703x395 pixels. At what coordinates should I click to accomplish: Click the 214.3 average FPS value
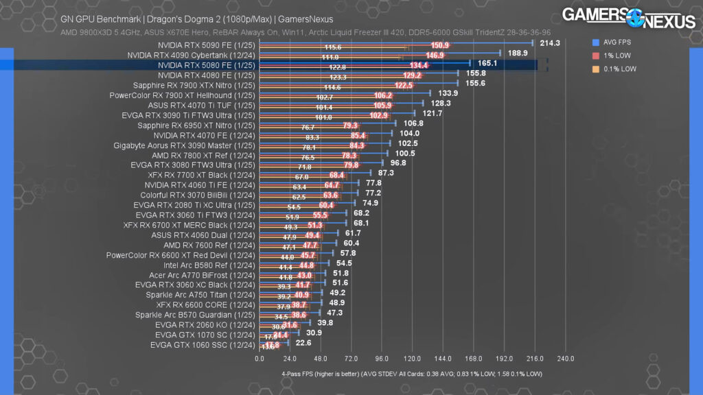550,43
